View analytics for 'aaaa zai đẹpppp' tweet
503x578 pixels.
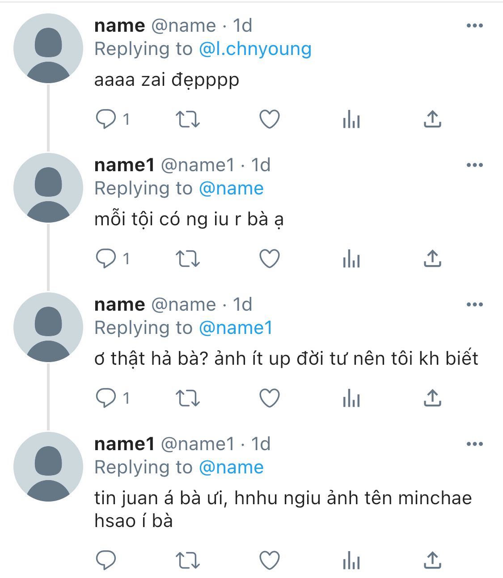[x=351, y=119]
